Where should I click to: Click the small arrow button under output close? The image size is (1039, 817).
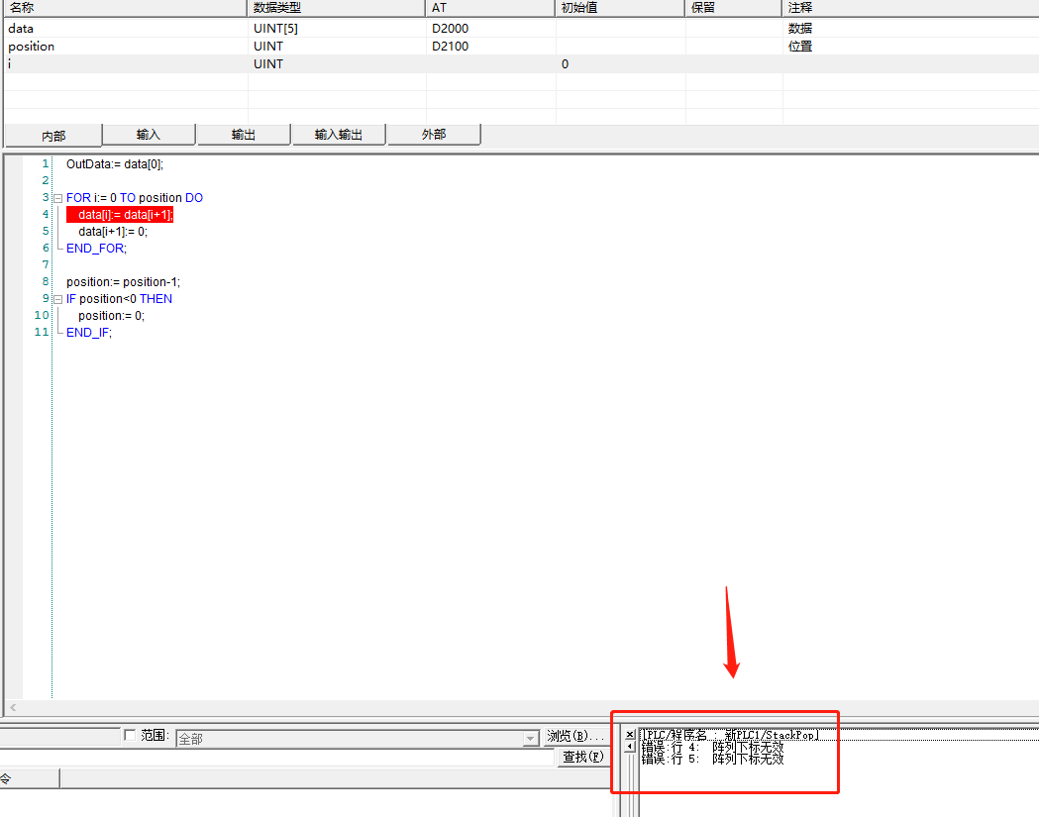[x=629, y=747]
